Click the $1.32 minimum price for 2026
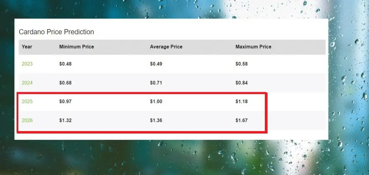The width and height of the screenshot is (369, 175). pyautogui.click(x=66, y=120)
